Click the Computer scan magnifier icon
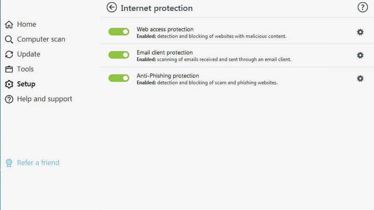 click(9, 40)
